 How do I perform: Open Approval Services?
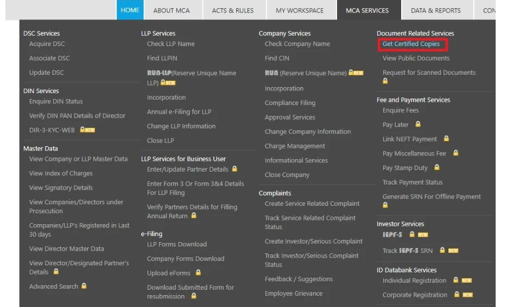(290, 117)
